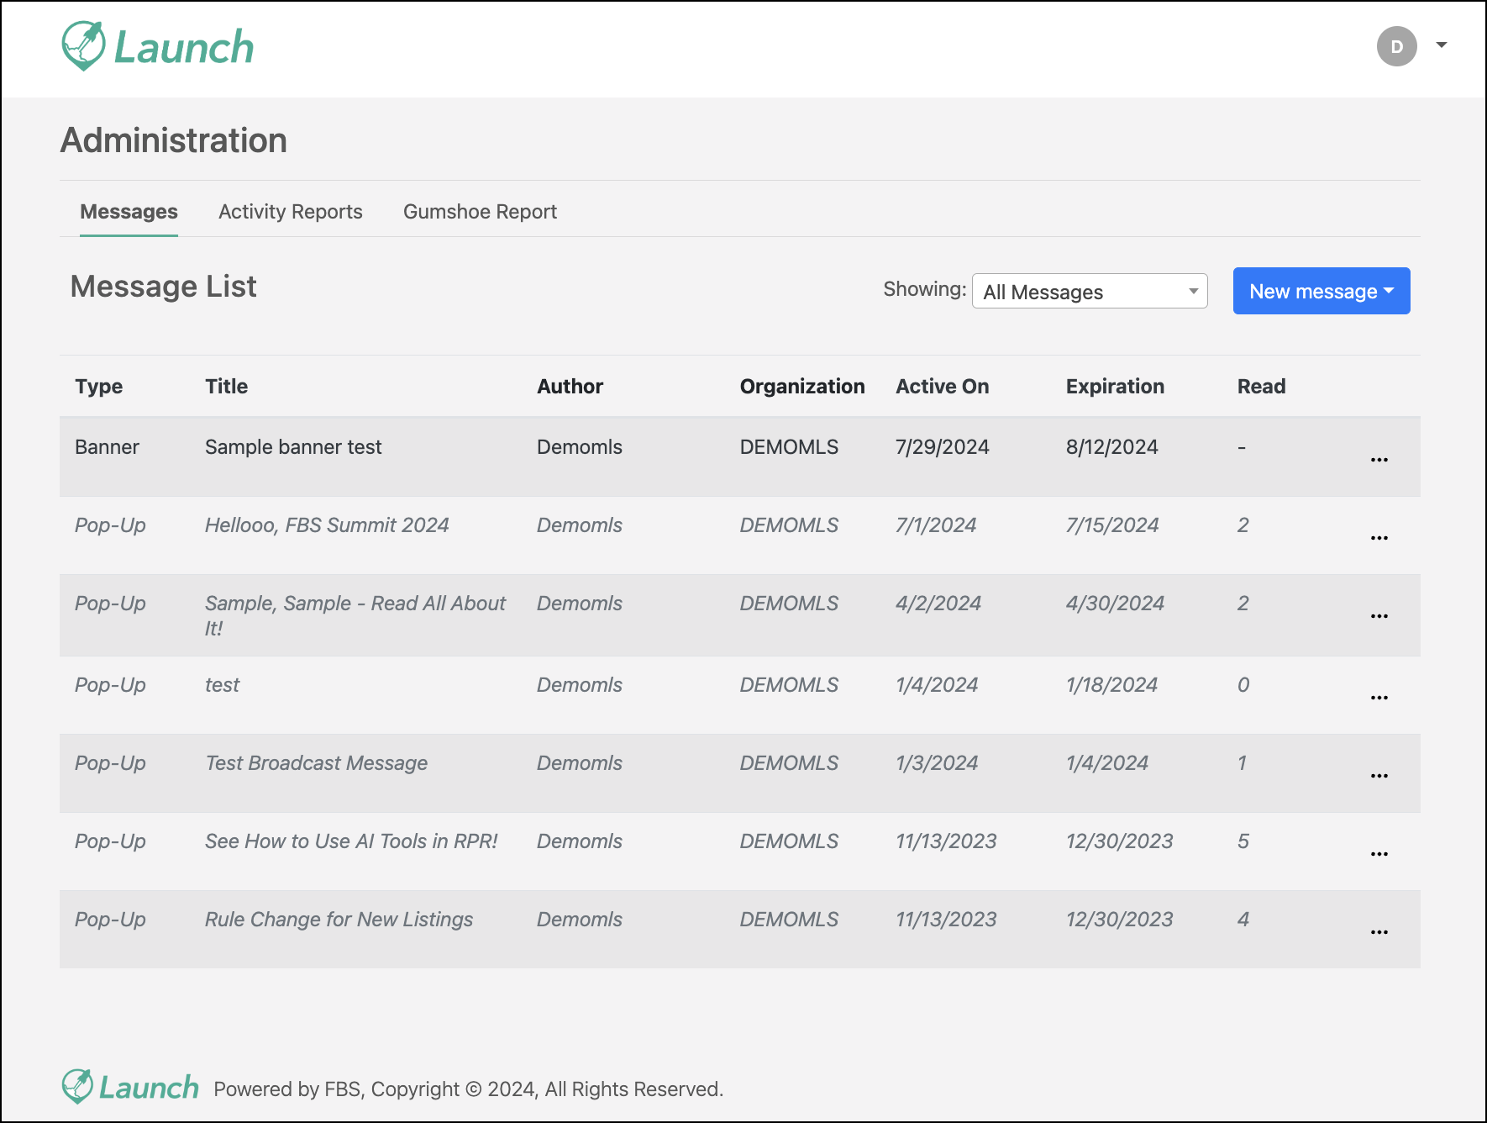1487x1123 pixels.
Task: Click the read count 5 for AI Tools message
Action: click(1243, 841)
